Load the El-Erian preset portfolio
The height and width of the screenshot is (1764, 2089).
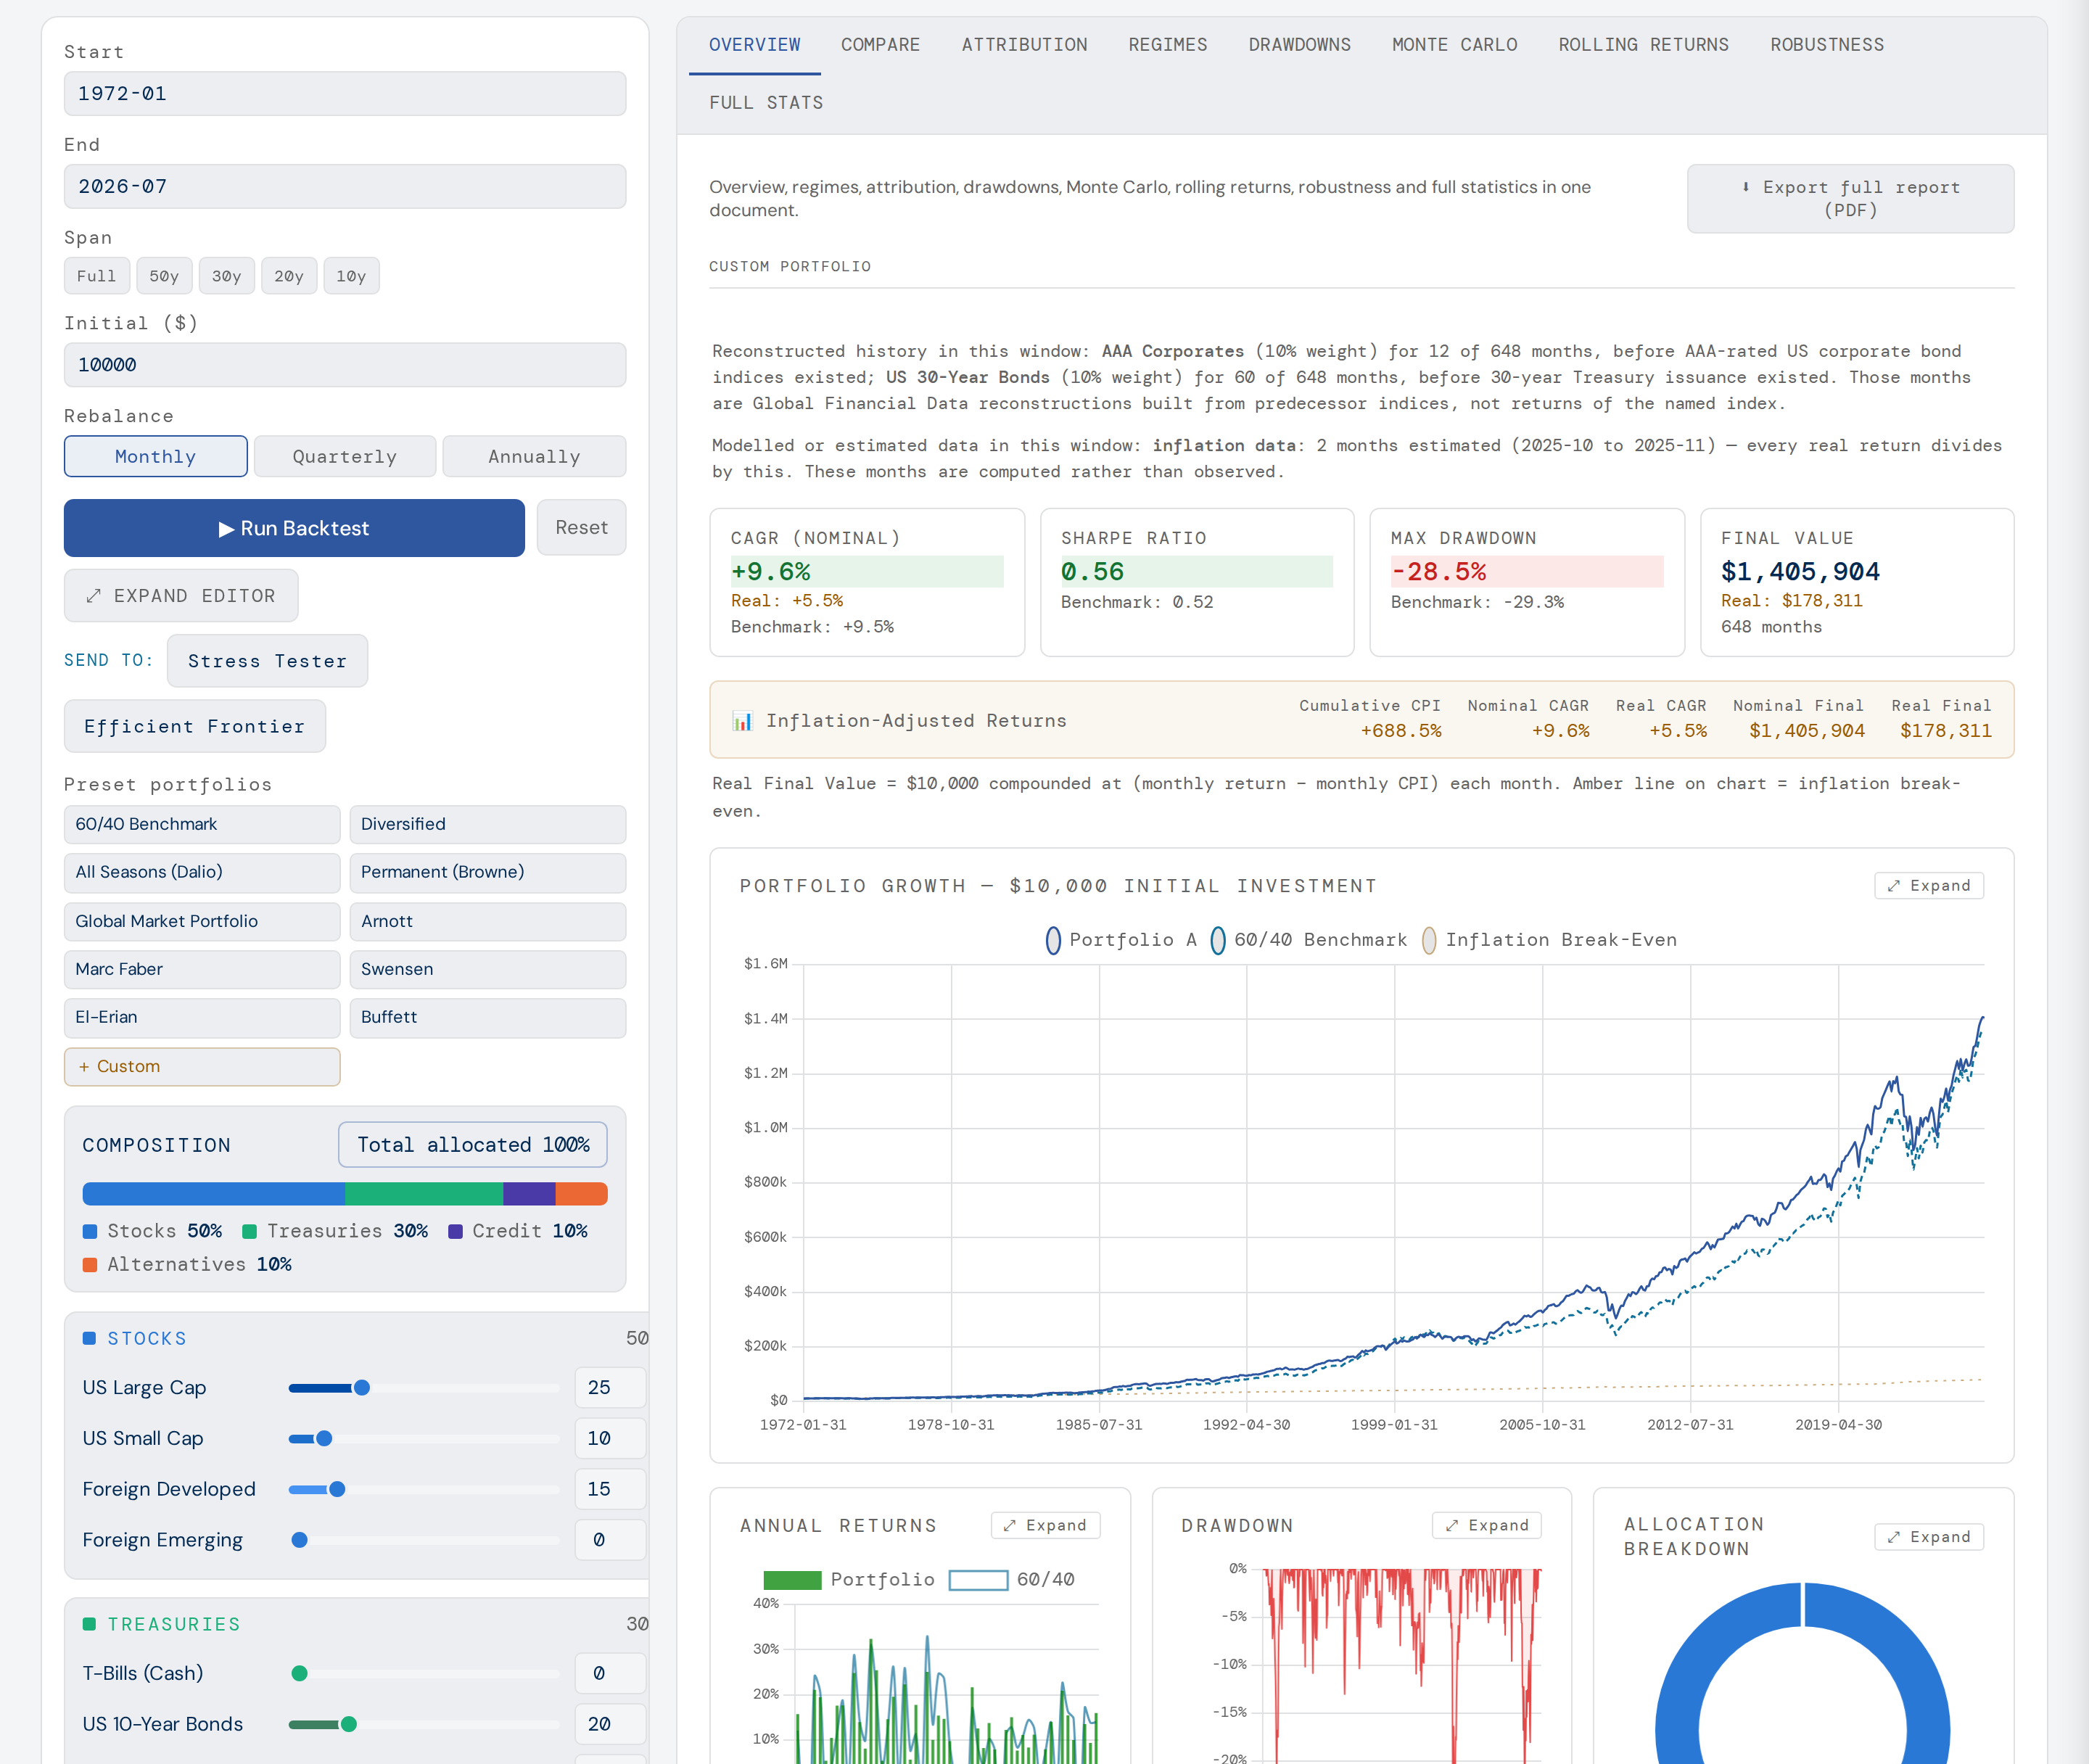[202, 1017]
